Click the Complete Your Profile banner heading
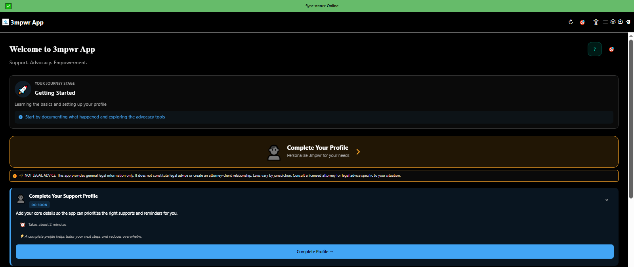The image size is (634, 267). 317,148
